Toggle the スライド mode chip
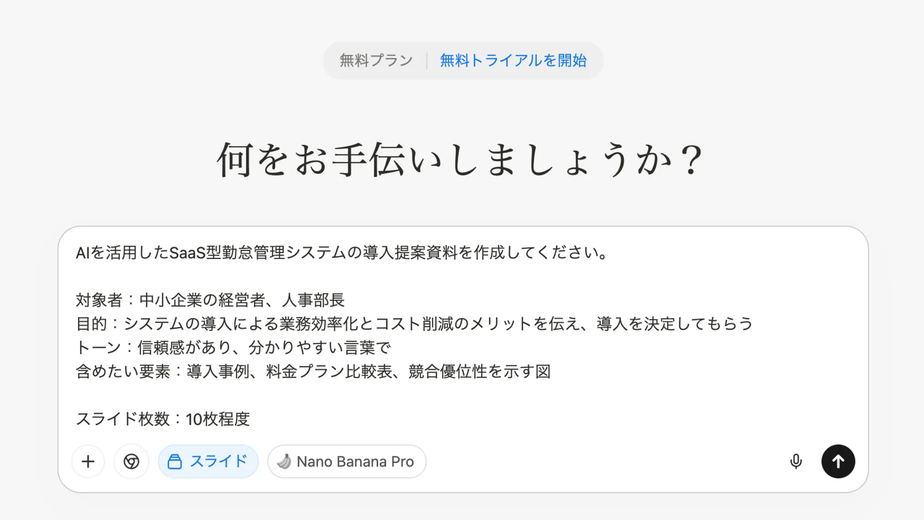Screen dimensions: 924x520 click(208, 461)
